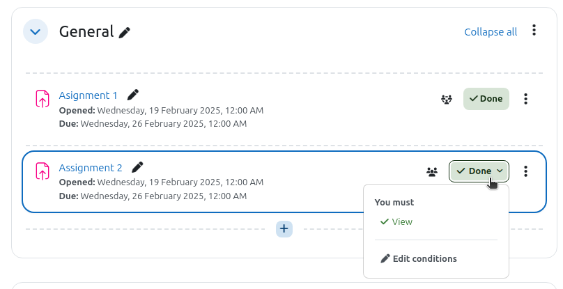This screenshot has width=563, height=289.
Task: Open the Assignment 2 link
Action: coord(91,168)
